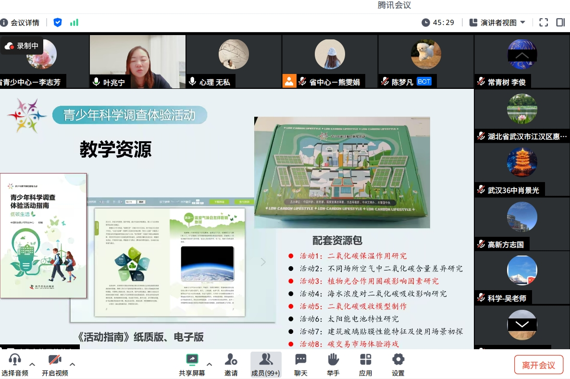Raise your hand with 举手
The width and height of the screenshot is (570, 379).
(x=333, y=364)
